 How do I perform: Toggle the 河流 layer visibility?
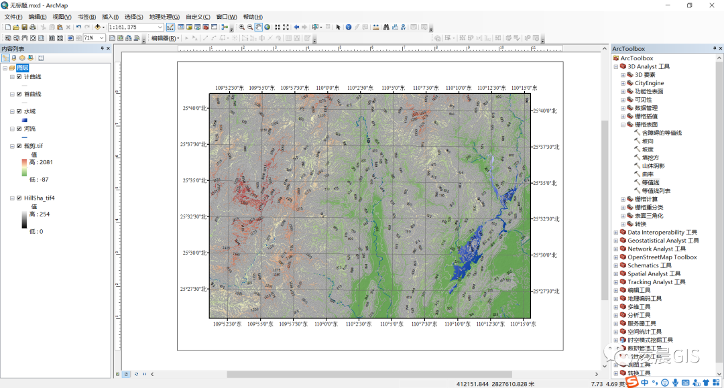click(x=19, y=129)
